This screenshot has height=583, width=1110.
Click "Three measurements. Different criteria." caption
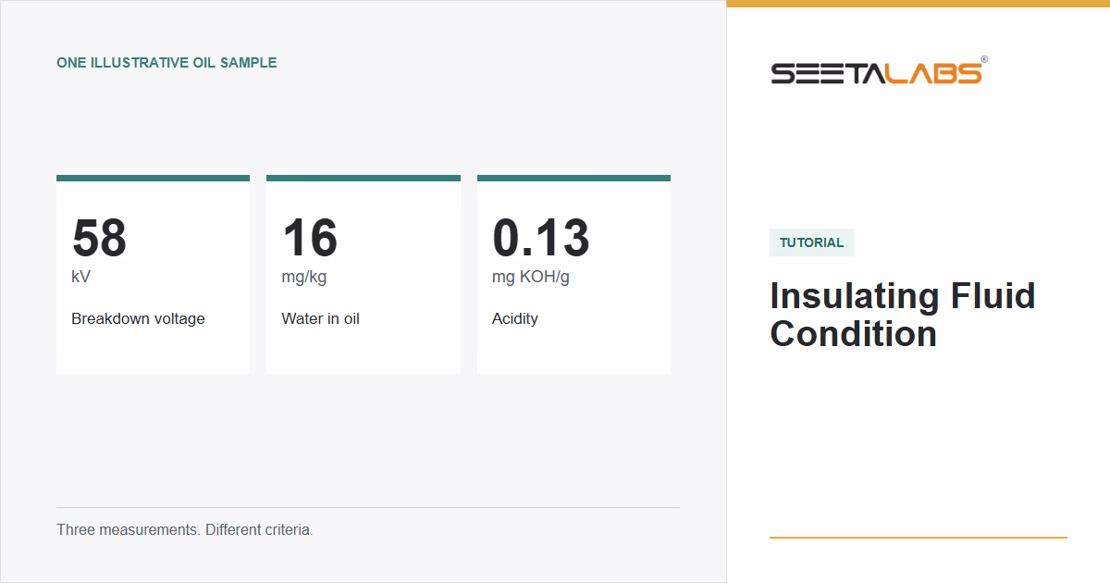pos(185,530)
